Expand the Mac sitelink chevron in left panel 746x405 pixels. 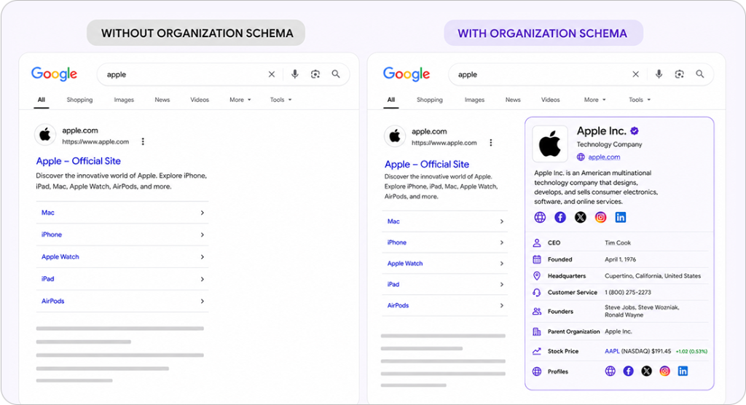point(203,213)
